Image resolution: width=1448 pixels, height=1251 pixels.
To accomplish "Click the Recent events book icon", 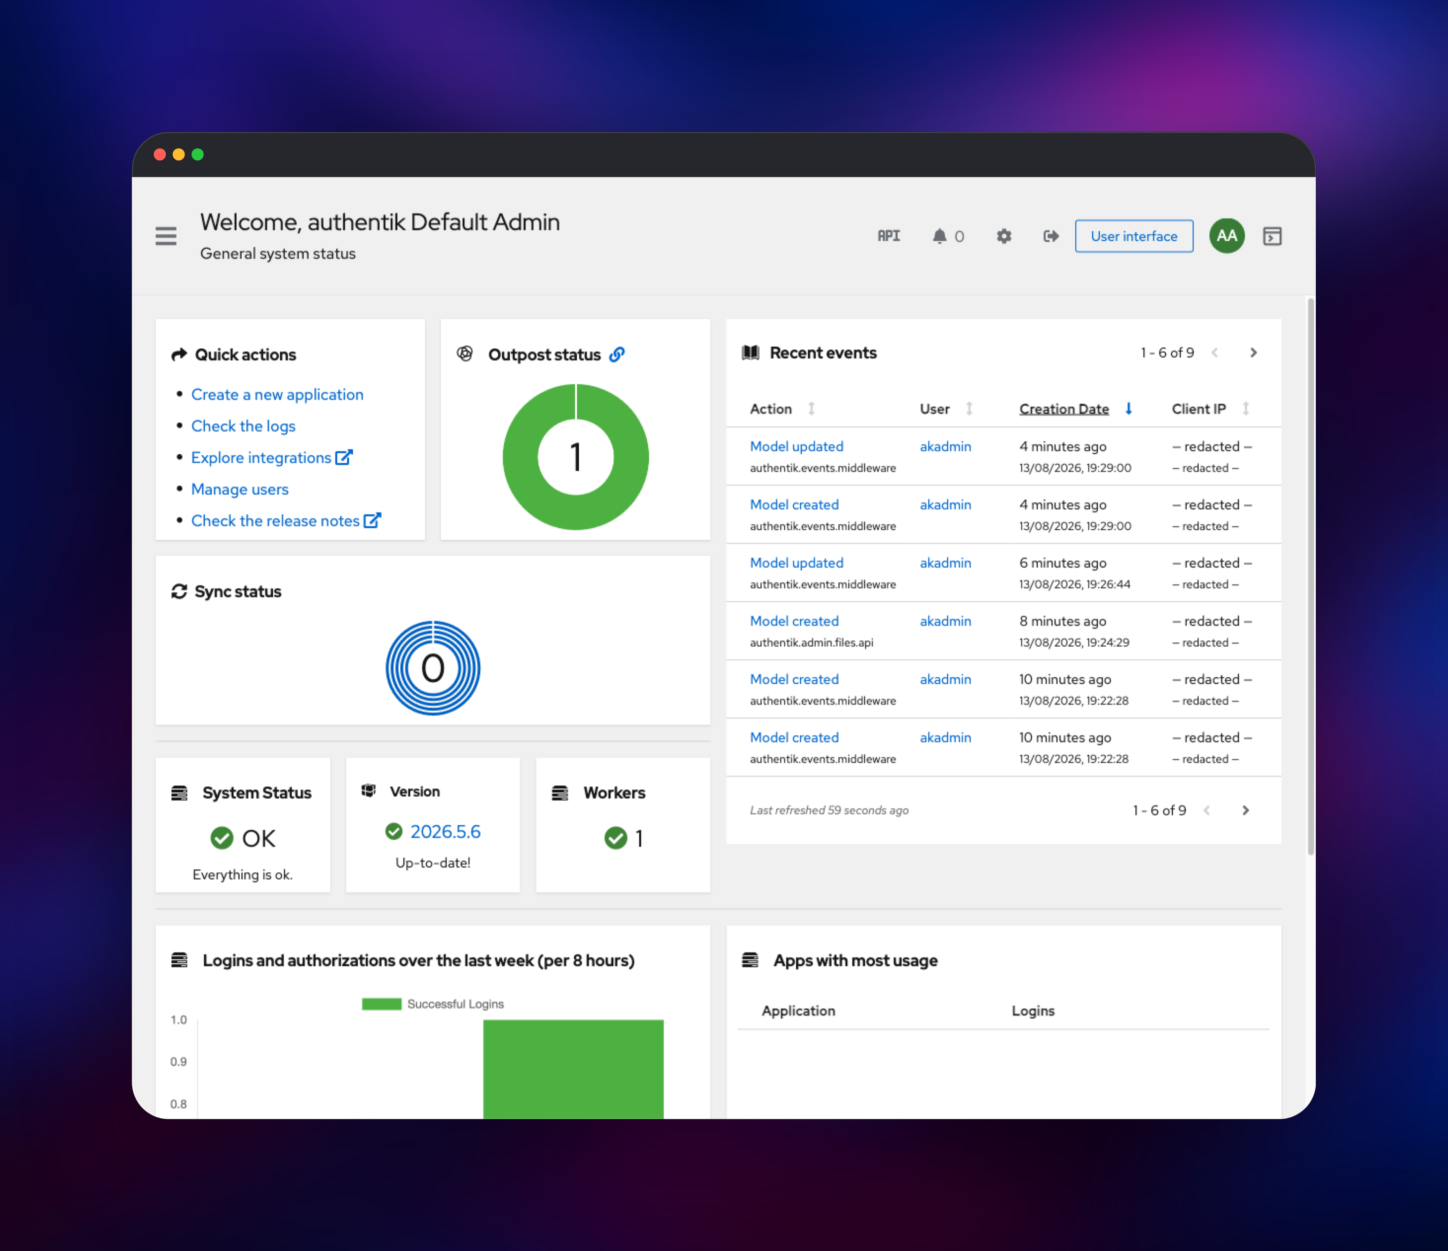I will pos(750,353).
